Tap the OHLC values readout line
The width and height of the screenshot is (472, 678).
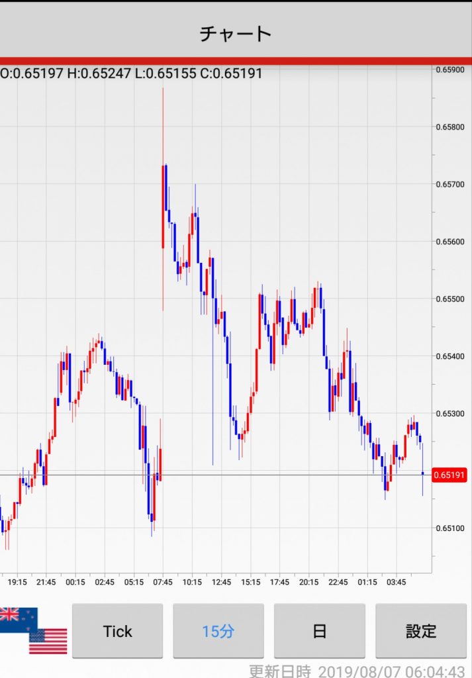(131, 73)
